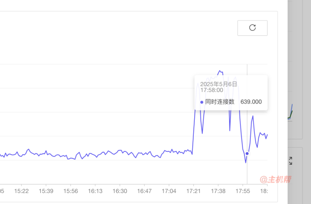Click the 16:47 x-axis label
The height and width of the screenshot is (204, 311).
click(145, 191)
